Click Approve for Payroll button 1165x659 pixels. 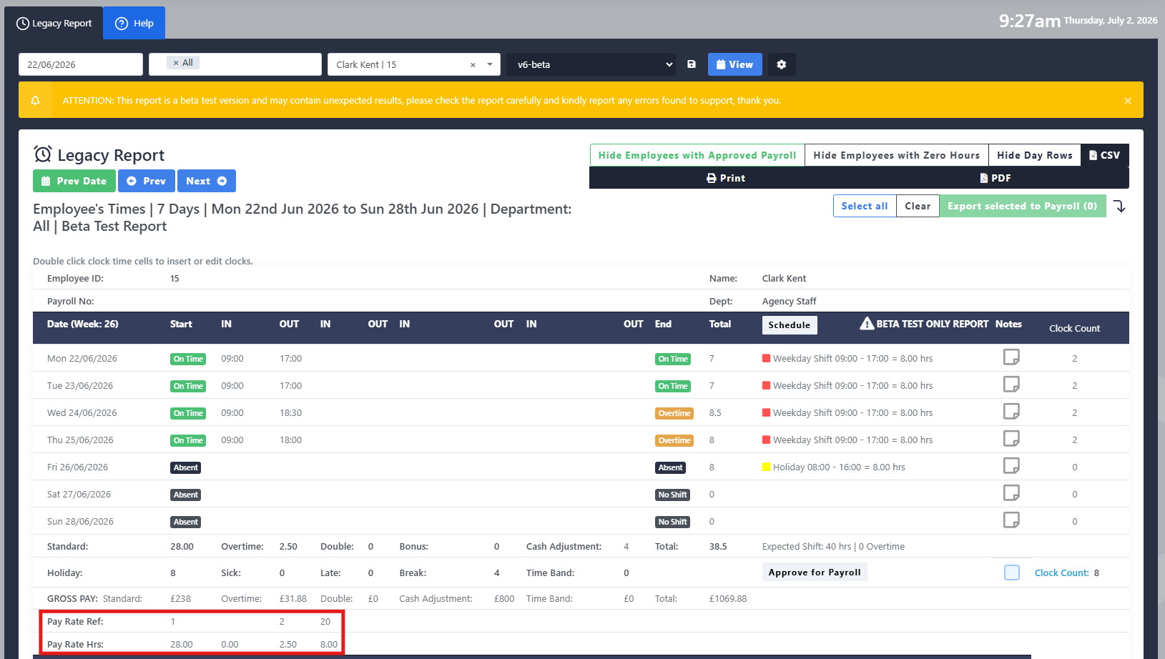815,573
